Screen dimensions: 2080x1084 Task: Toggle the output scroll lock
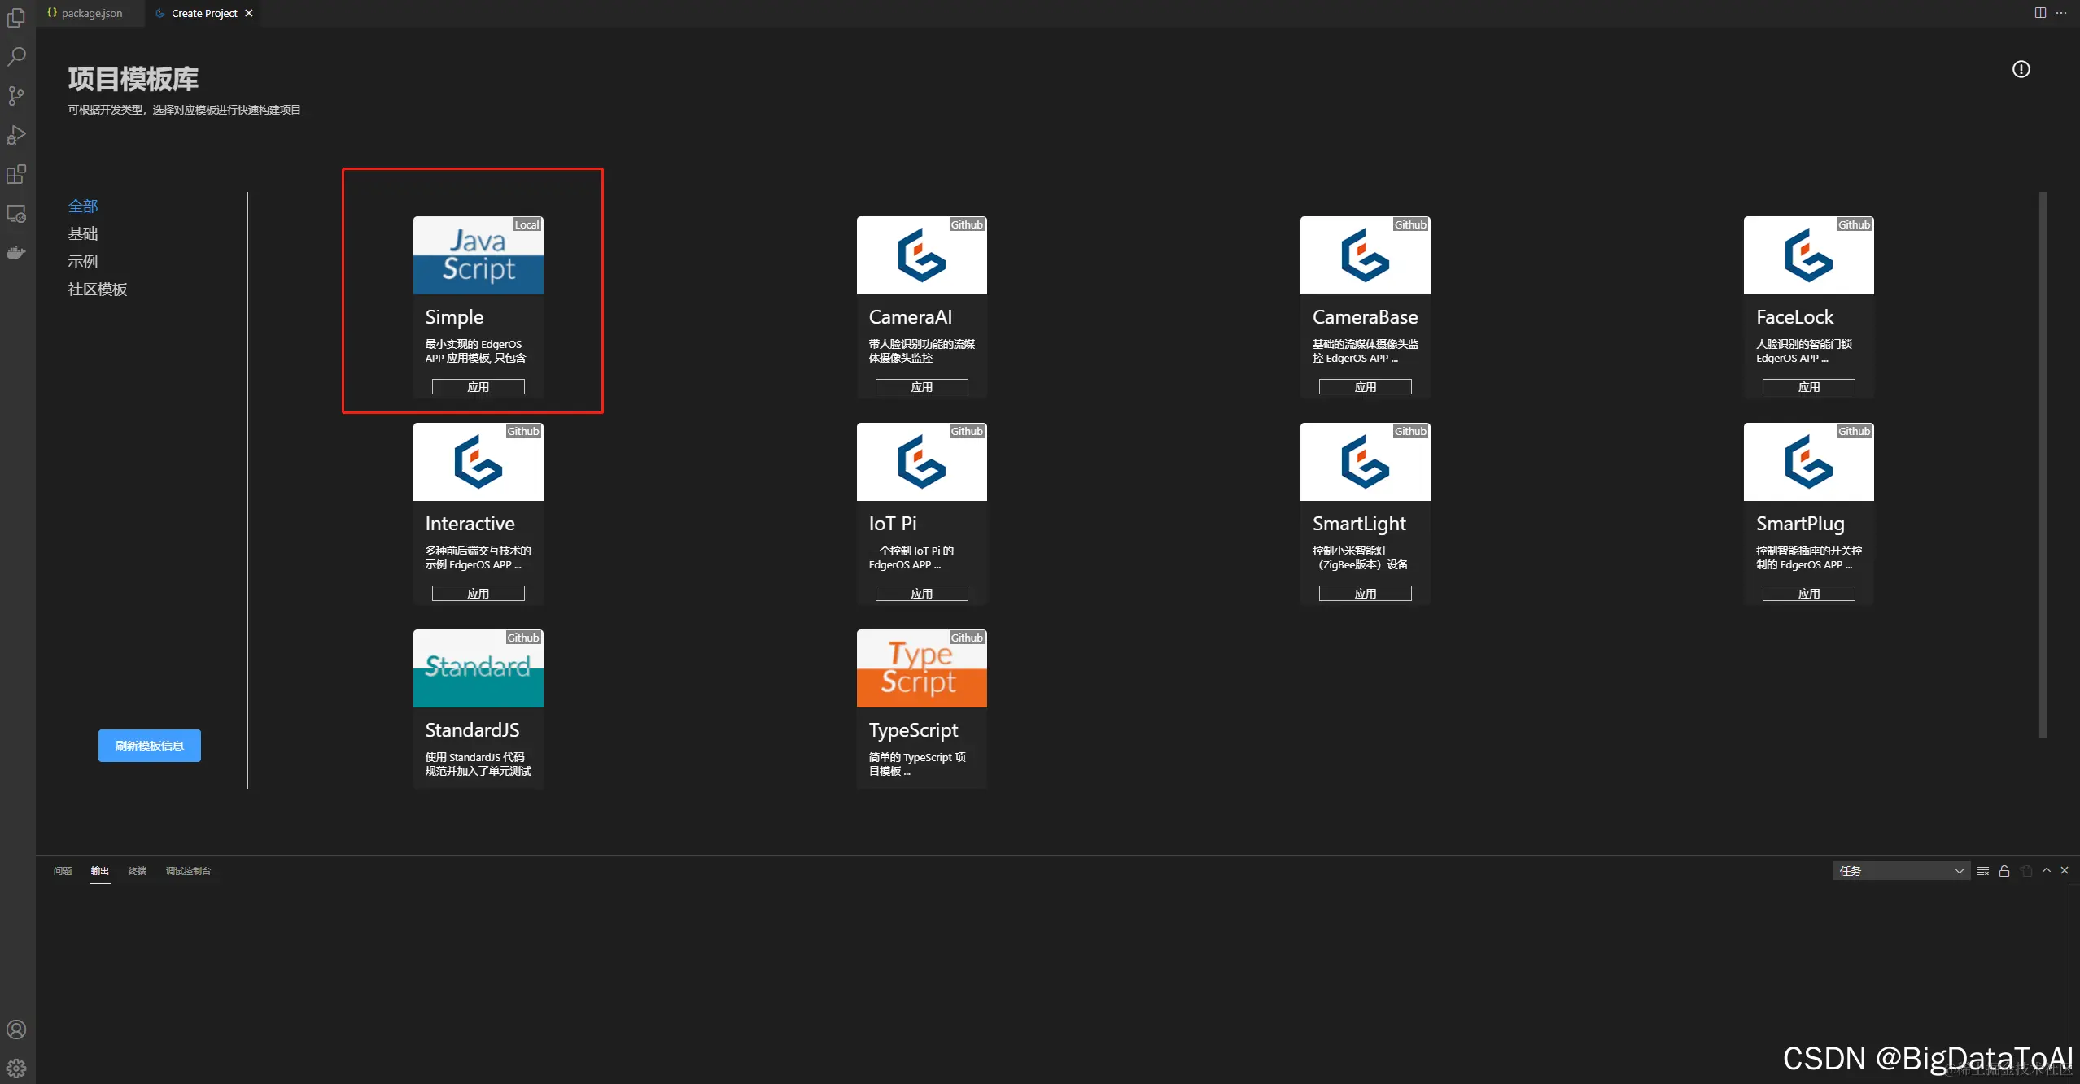click(x=2004, y=871)
